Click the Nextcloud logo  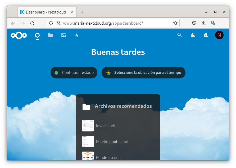19,36
